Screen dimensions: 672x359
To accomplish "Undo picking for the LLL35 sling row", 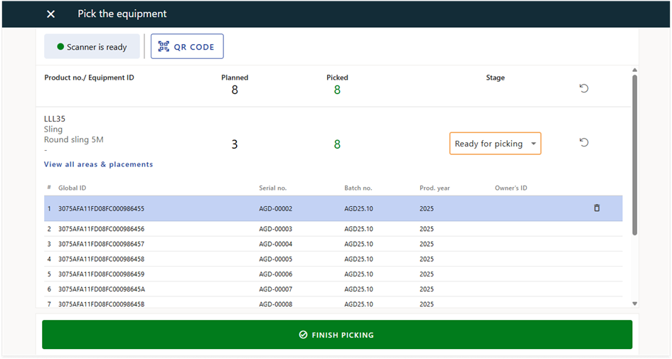I will pos(584,142).
